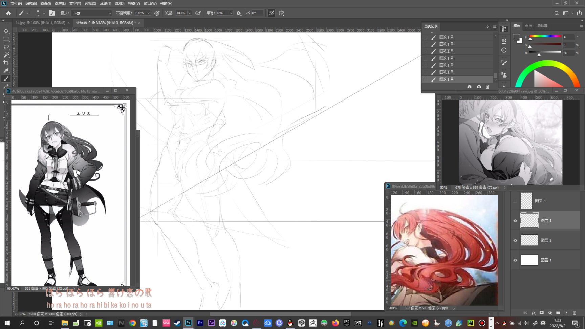Set history brush source on last history row
This screenshot has height=329, width=585.
click(x=425, y=79)
